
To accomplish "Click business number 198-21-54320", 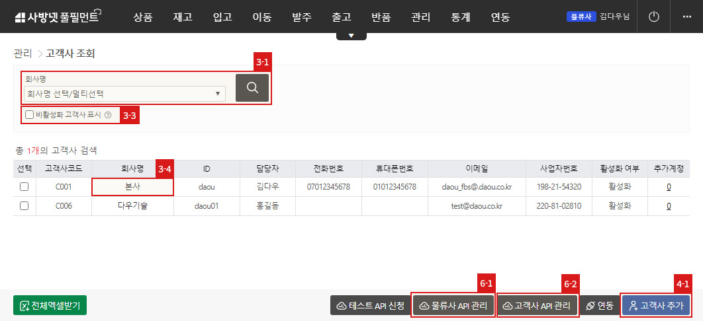I will click(559, 187).
